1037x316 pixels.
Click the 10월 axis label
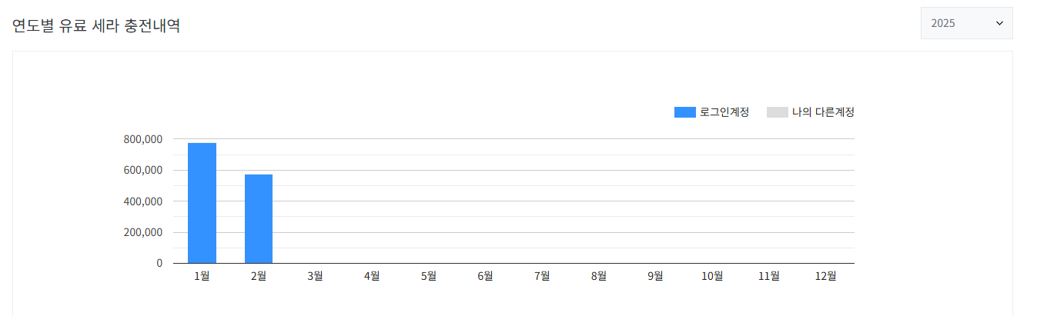[712, 276]
